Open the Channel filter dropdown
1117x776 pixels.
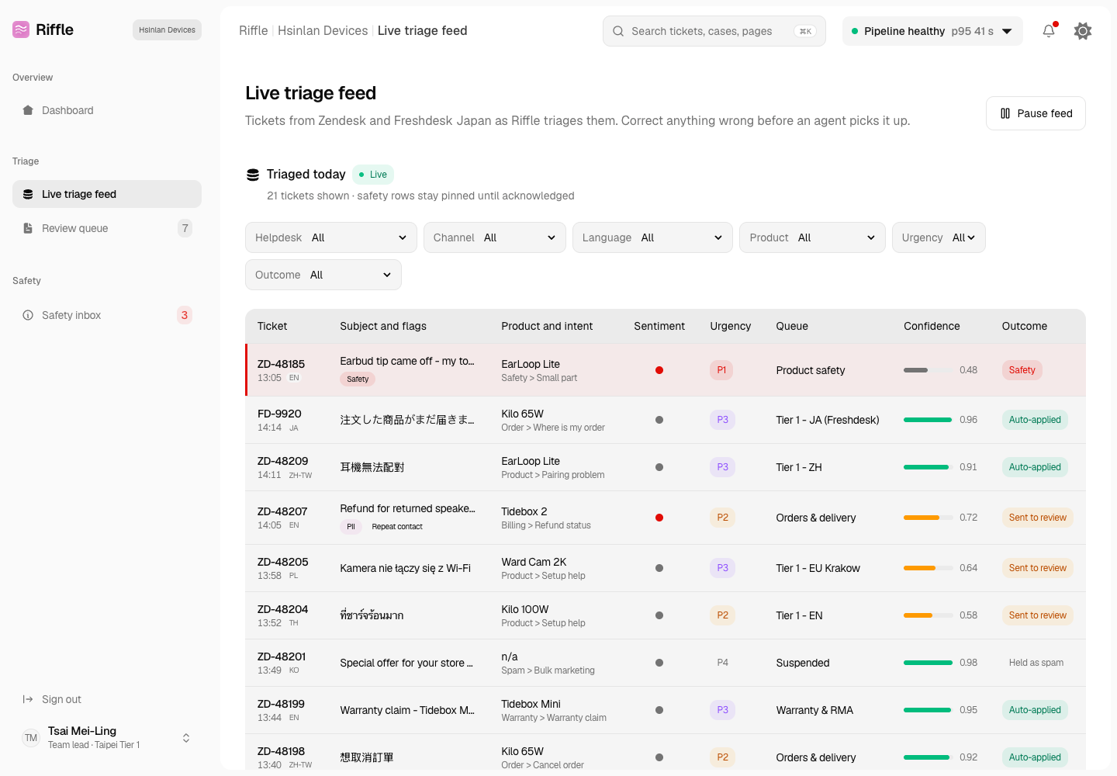[495, 237]
